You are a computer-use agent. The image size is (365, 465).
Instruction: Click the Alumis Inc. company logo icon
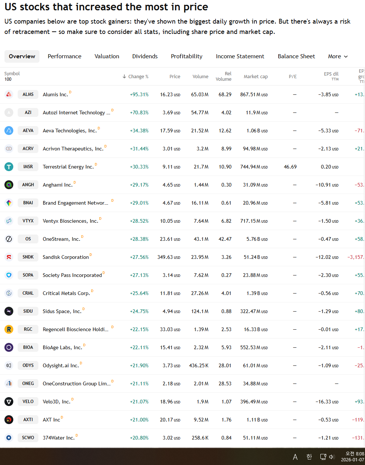tap(9, 94)
